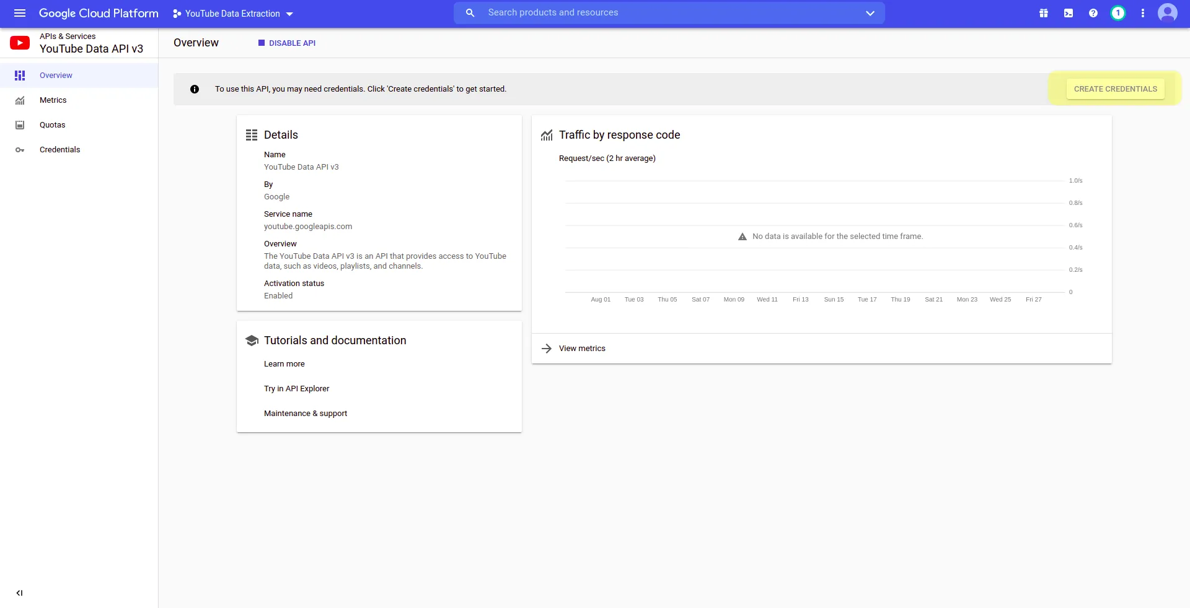This screenshot has width=1190, height=608.
Task: Open the YouTube Data Extraction project selector
Action: [233, 14]
